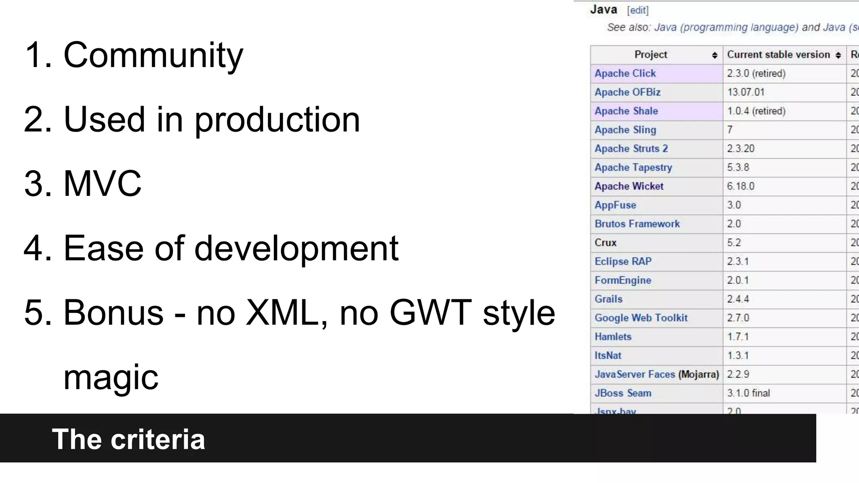Open the Grails link
The width and height of the screenshot is (859, 483).
[609, 299]
